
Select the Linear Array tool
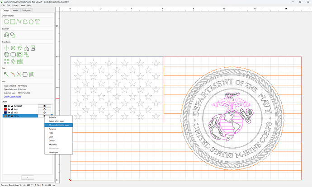7,61
